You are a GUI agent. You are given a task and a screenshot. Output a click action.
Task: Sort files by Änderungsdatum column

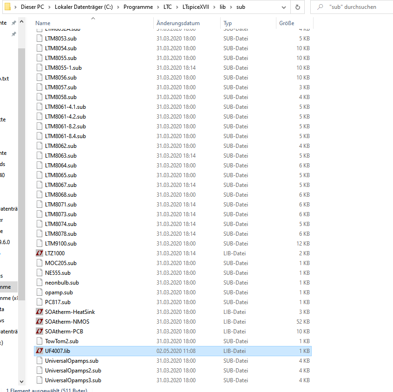coord(178,23)
